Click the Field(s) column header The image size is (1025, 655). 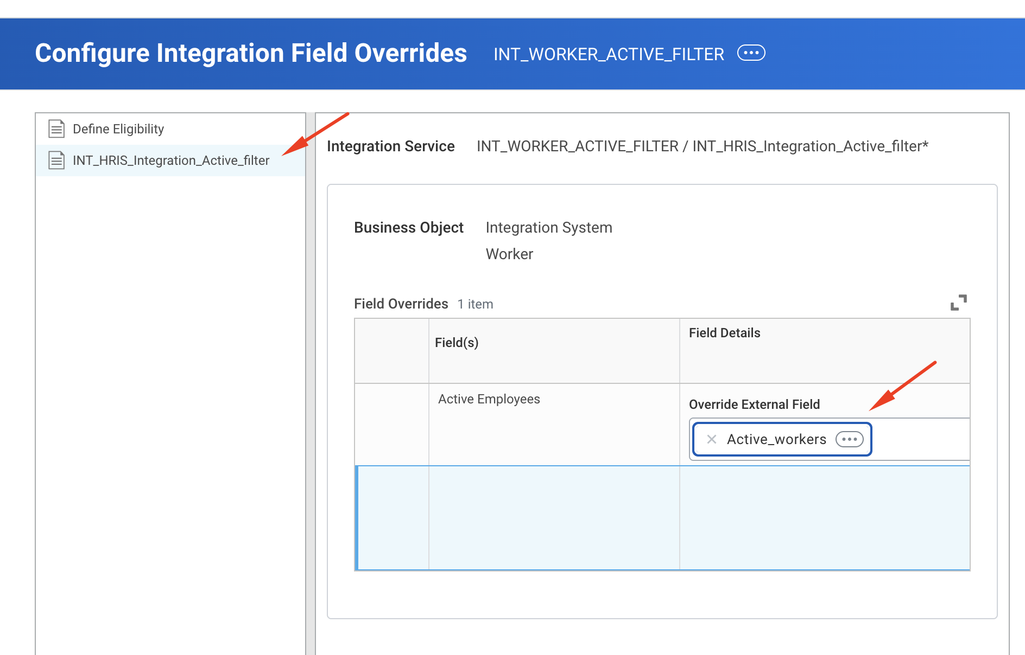pos(457,343)
